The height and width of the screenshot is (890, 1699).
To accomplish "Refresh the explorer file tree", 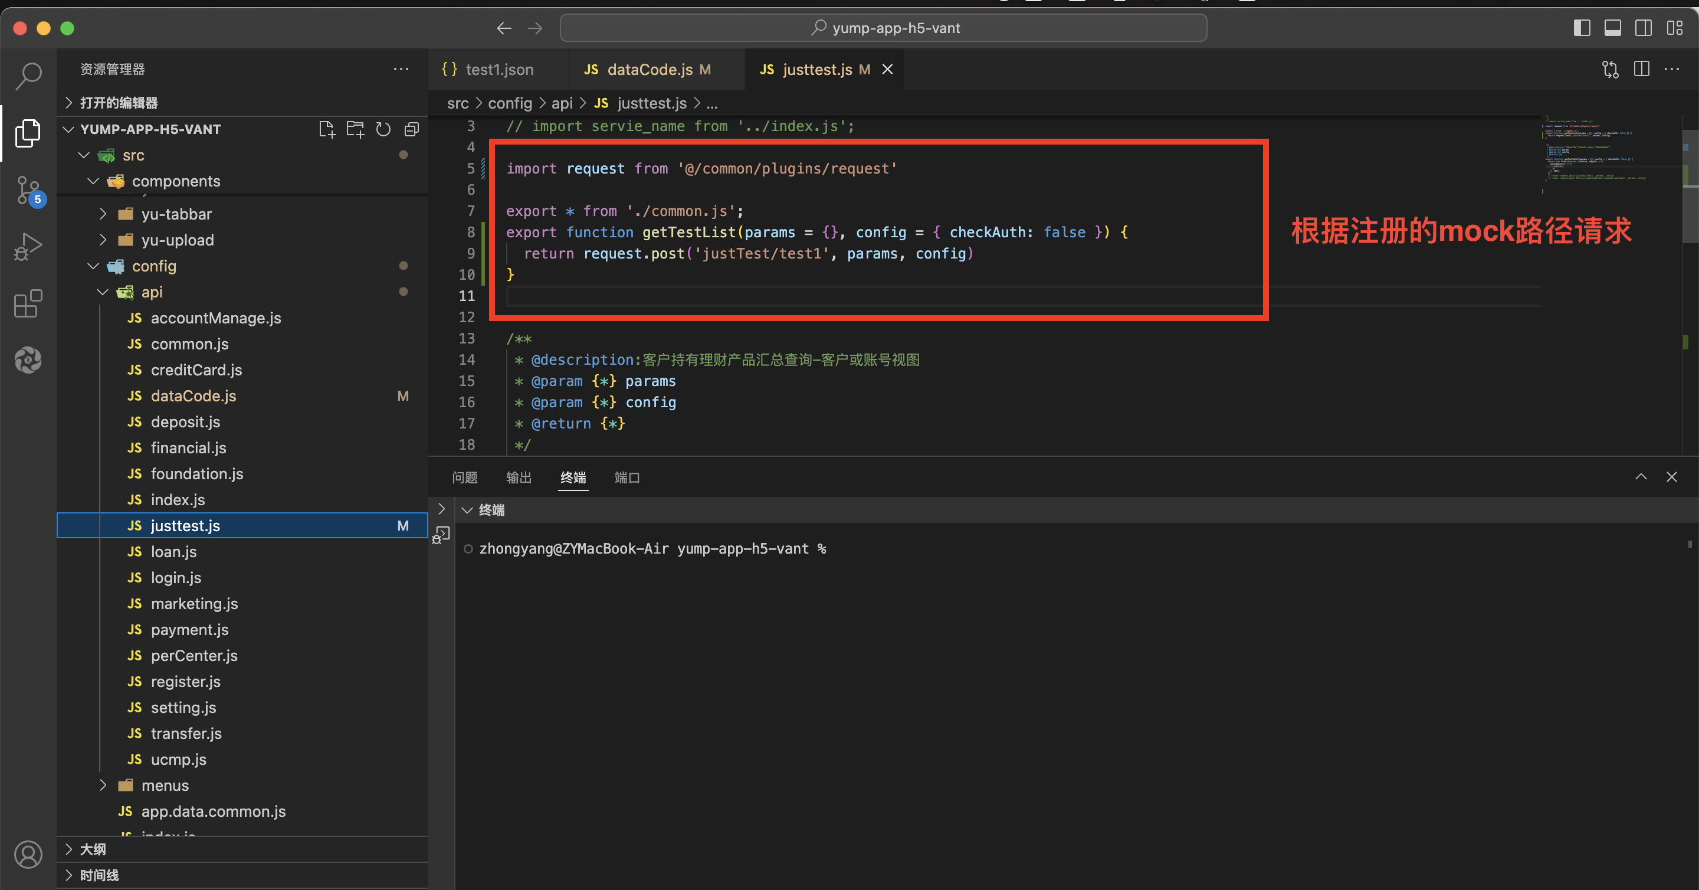I will pyautogui.click(x=383, y=129).
